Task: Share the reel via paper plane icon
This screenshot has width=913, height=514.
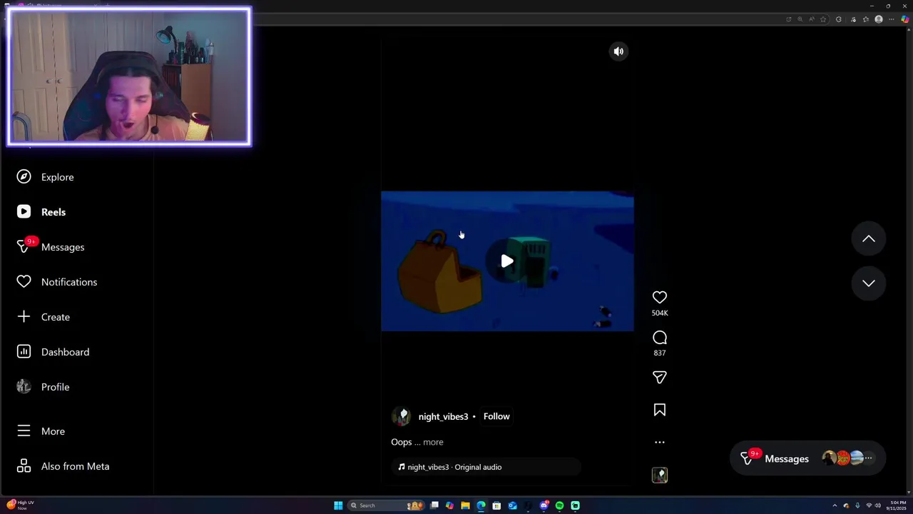Action: pos(660,377)
